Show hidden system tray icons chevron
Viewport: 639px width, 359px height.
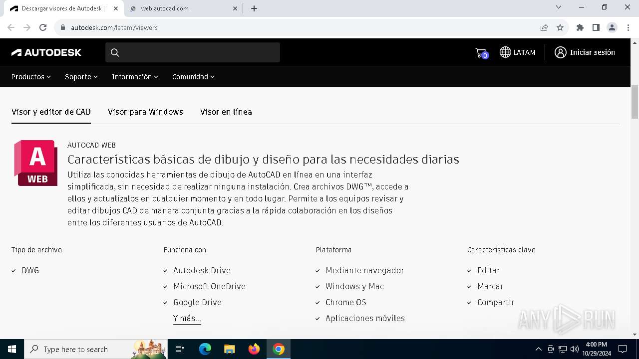(x=538, y=349)
